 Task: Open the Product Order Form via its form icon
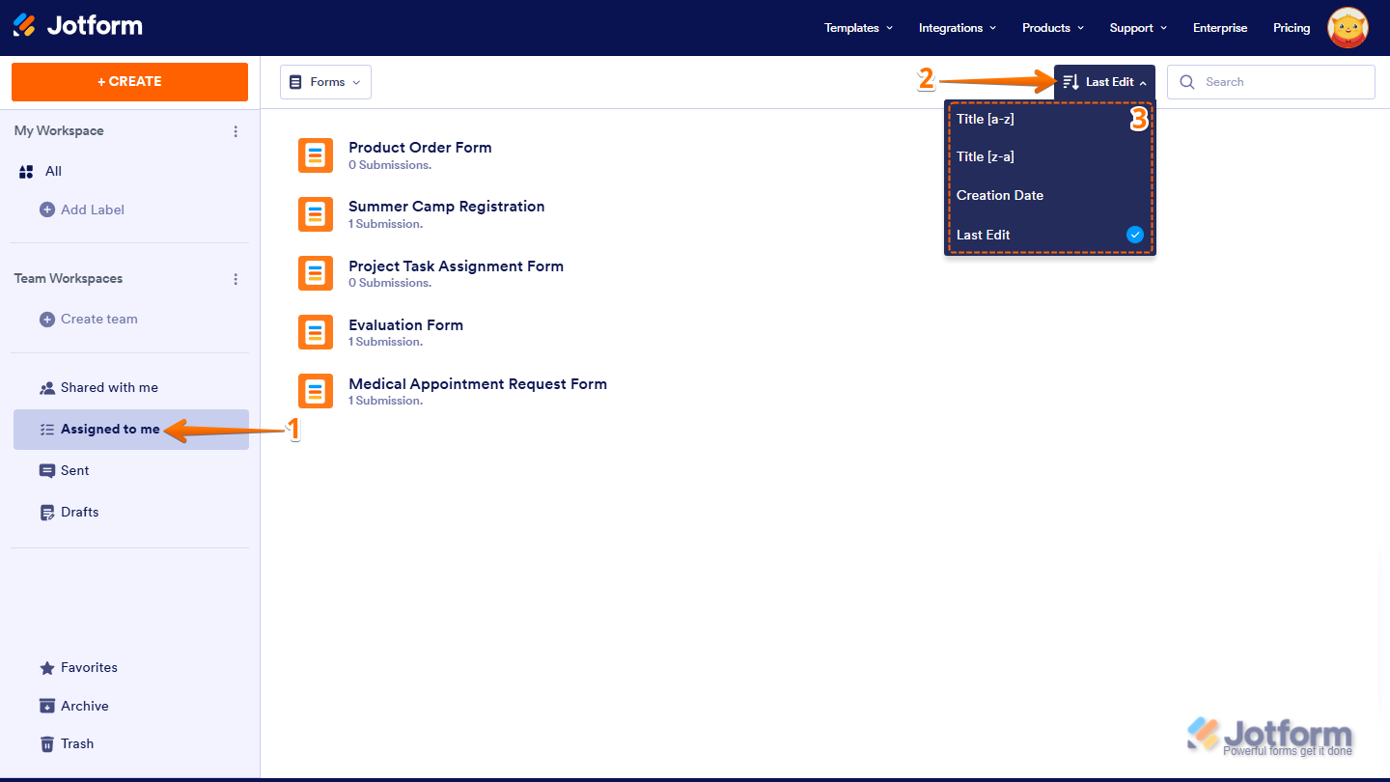316,155
